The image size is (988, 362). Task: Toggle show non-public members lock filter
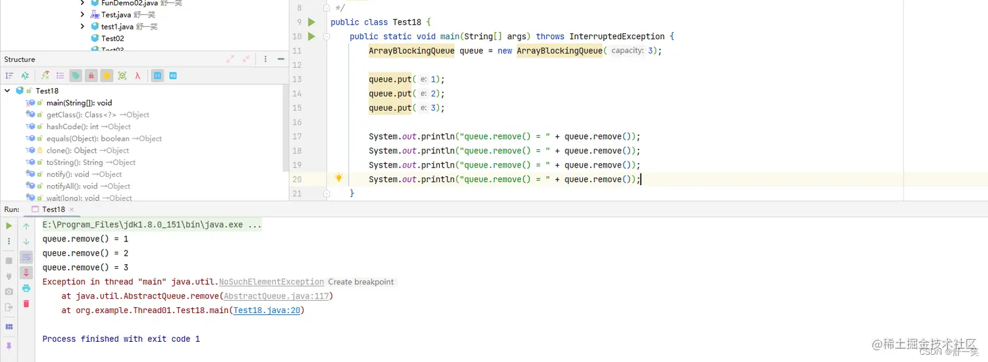pos(91,76)
